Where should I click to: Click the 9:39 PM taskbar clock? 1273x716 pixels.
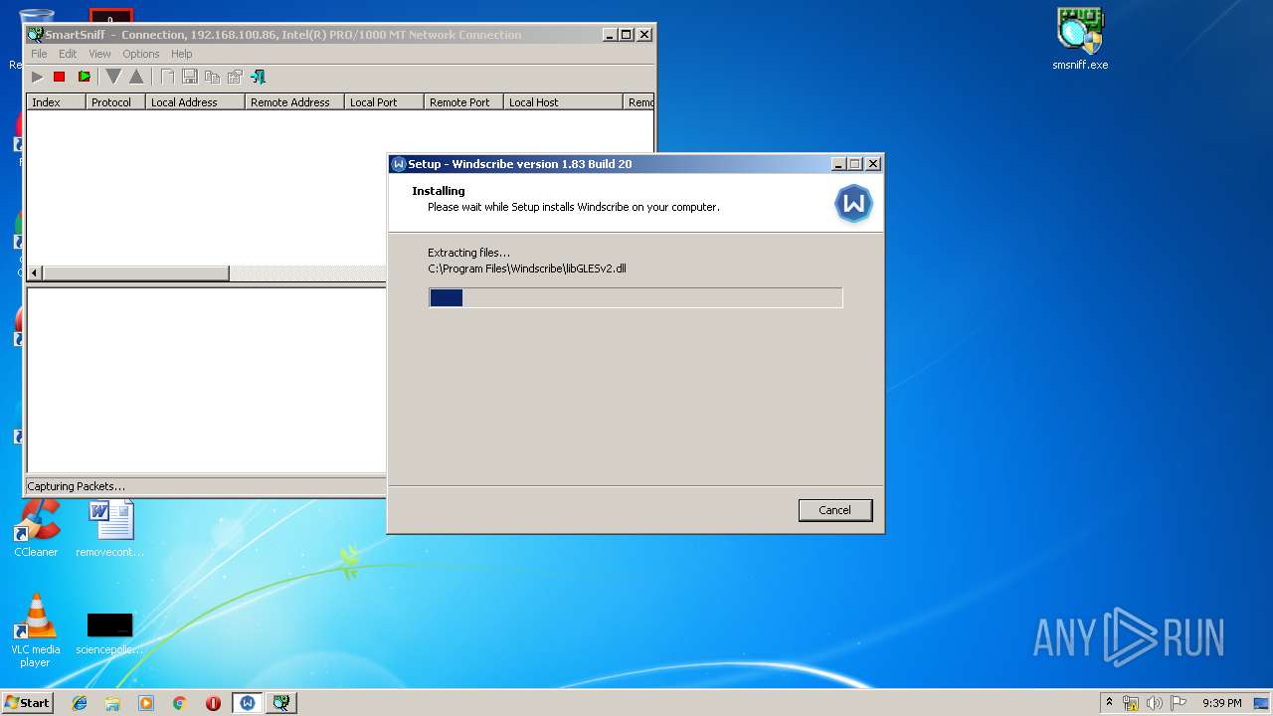tap(1222, 703)
